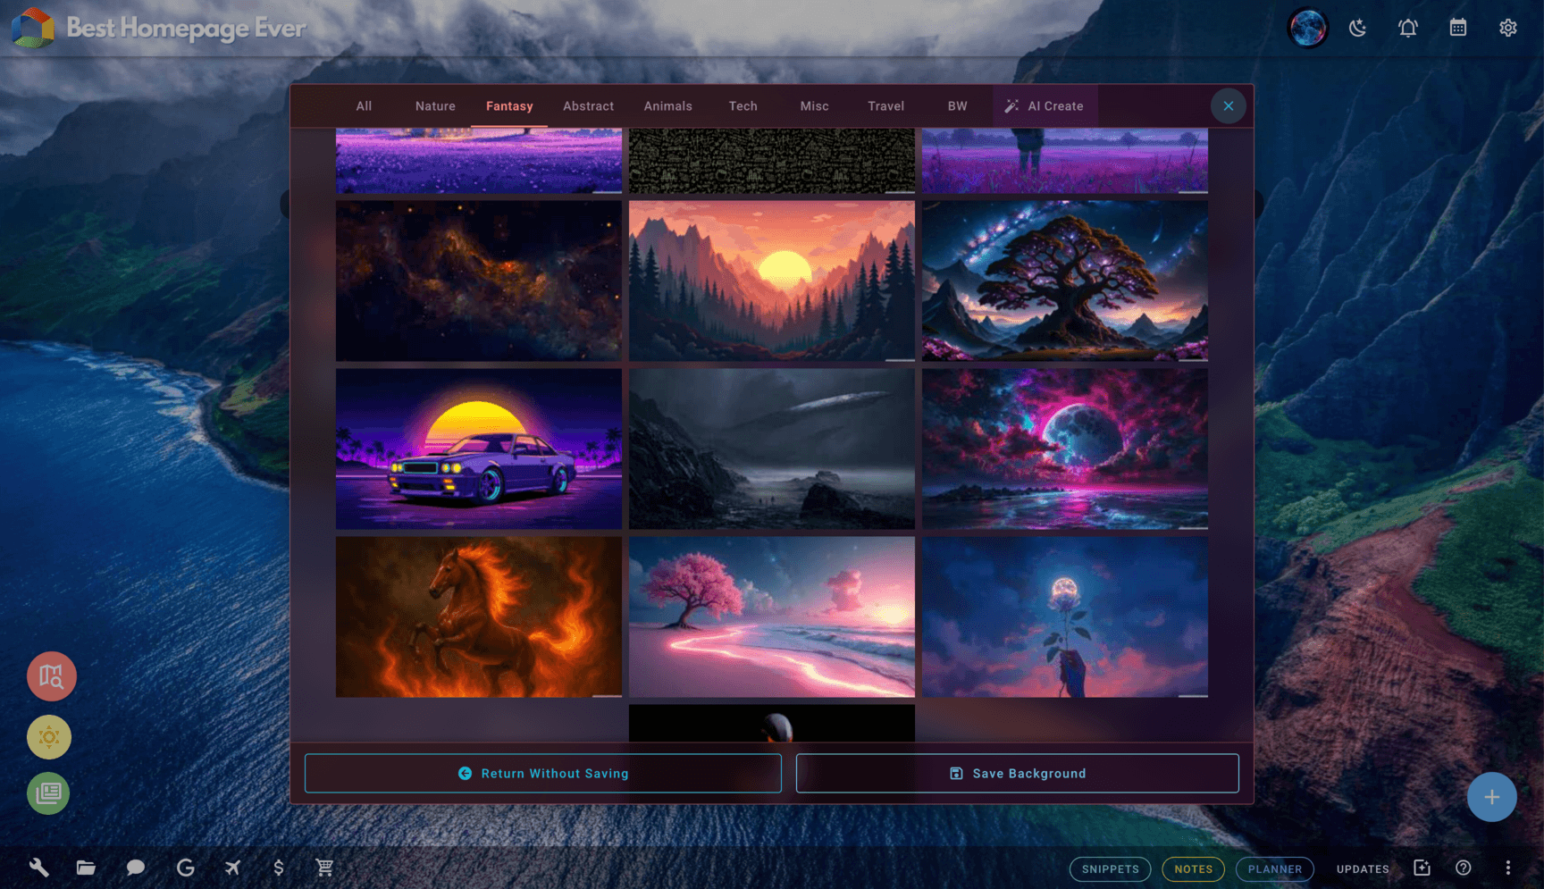Image resolution: width=1544 pixels, height=889 pixels.
Task: Switch to the Nature category tab
Action: point(435,105)
